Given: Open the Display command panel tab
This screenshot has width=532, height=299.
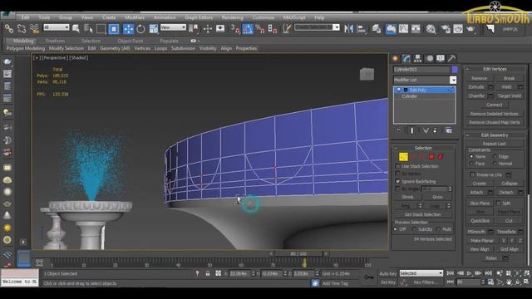Looking at the screenshot, I should 441,58.
